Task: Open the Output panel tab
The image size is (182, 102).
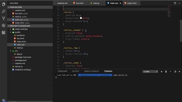Action: (76, 71)
